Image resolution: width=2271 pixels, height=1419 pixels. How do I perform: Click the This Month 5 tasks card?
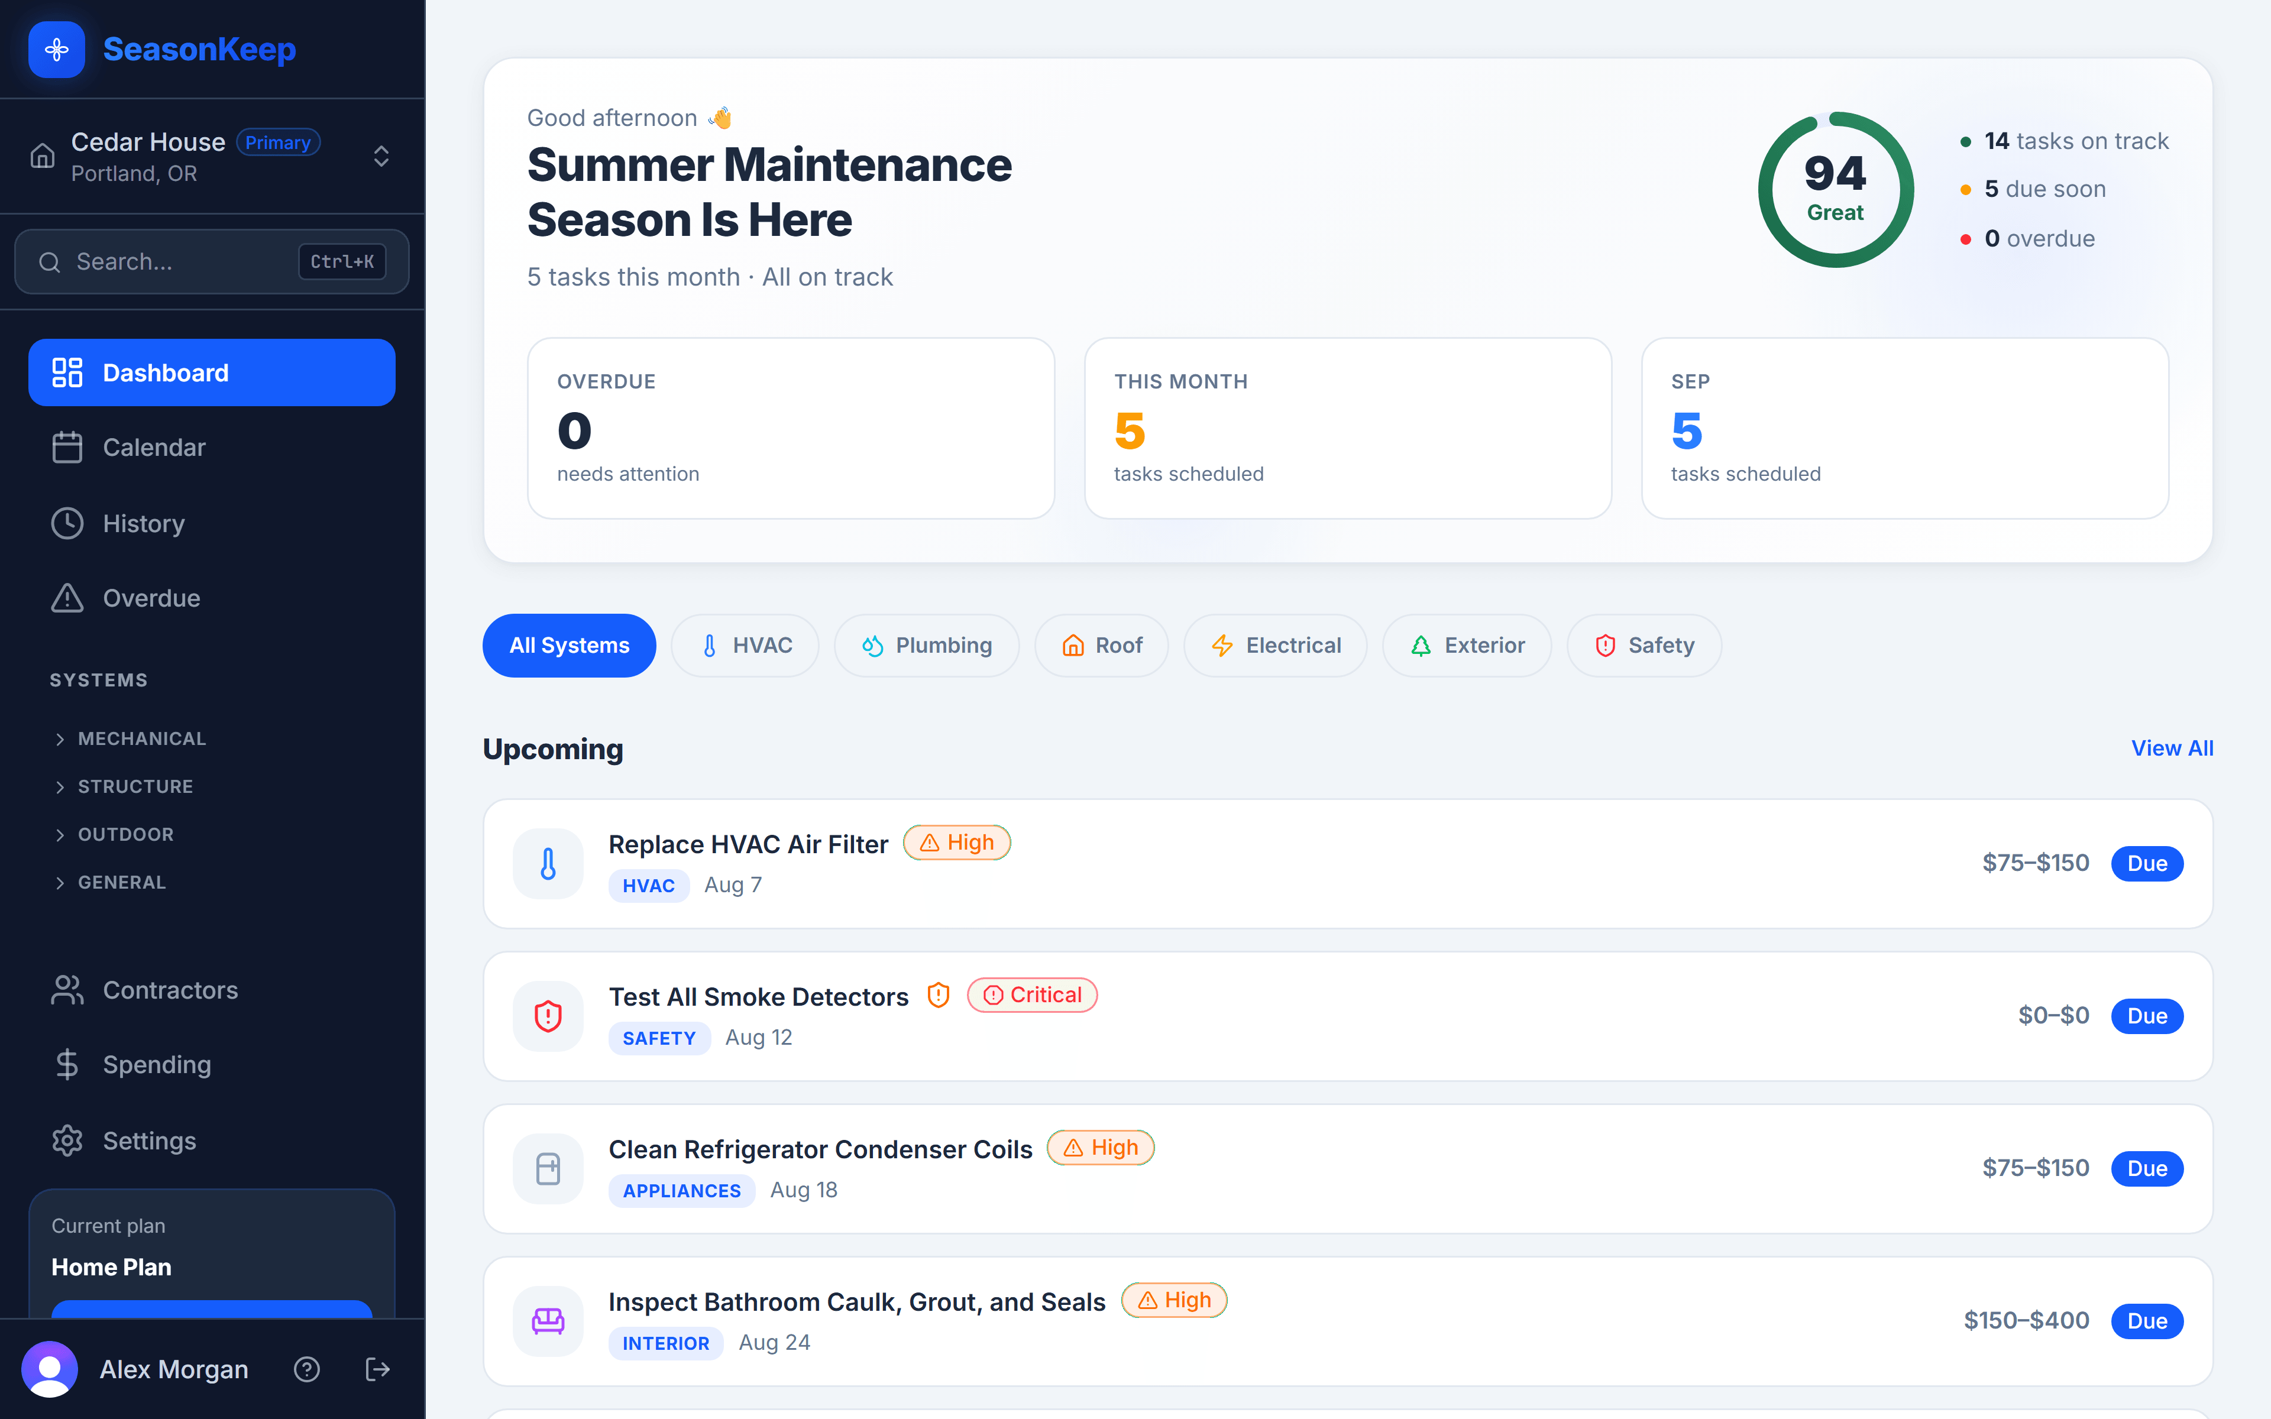pos(1348,428)
